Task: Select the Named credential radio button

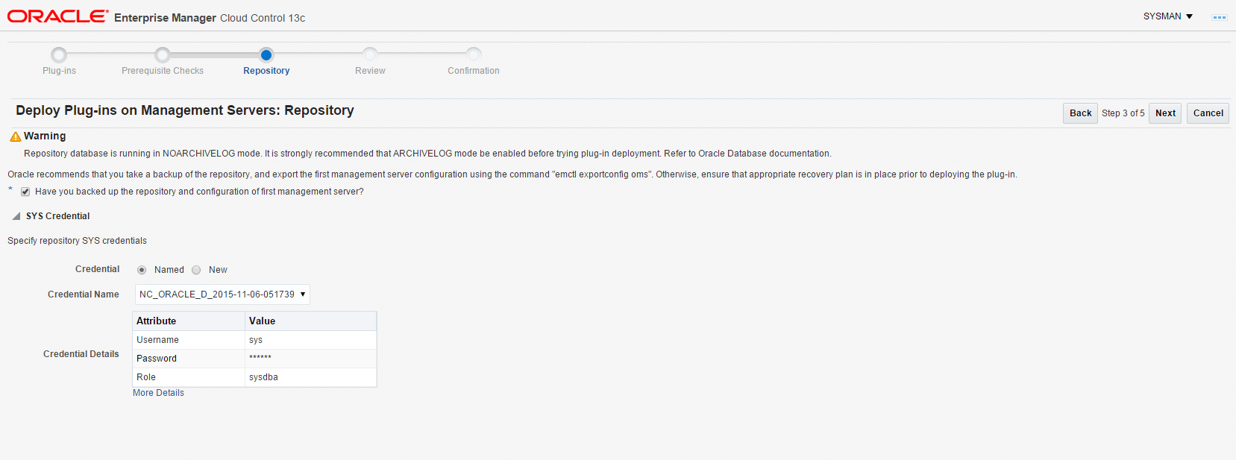Action: tap(142, 270)
